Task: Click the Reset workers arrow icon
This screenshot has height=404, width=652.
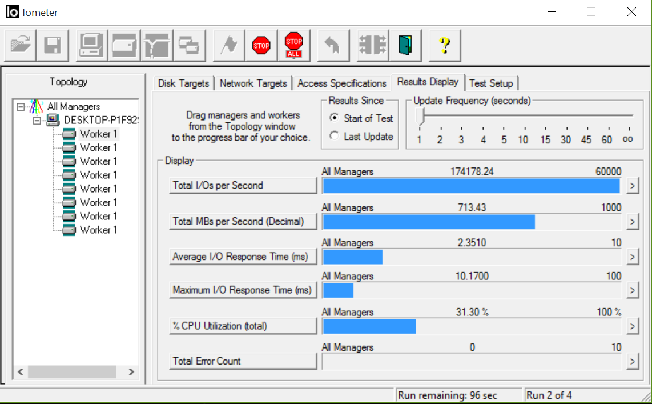Action: click(333, 45)
